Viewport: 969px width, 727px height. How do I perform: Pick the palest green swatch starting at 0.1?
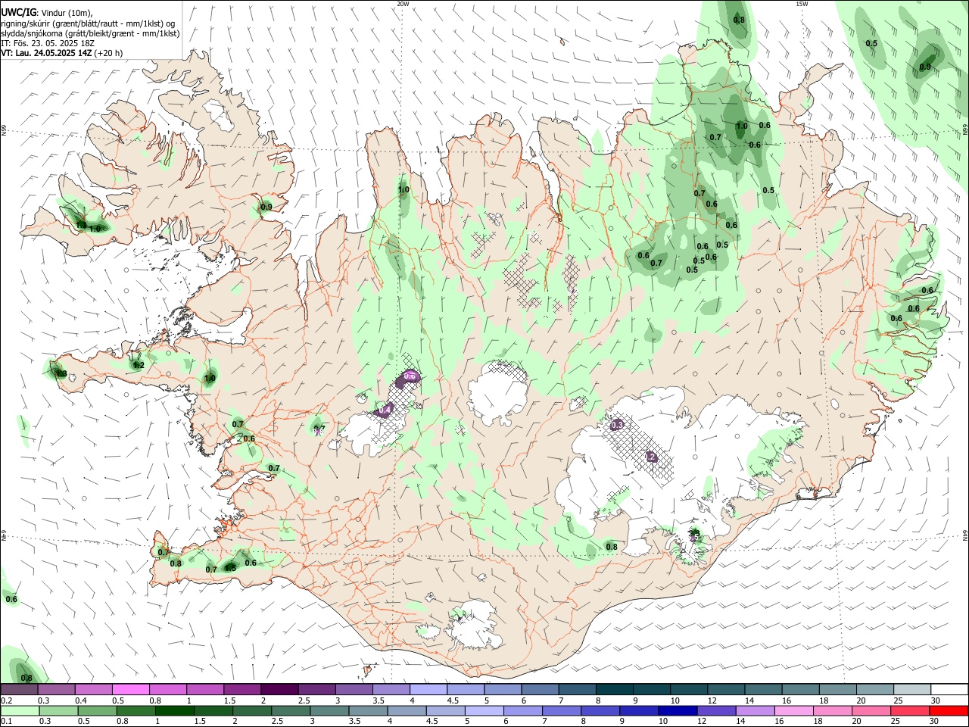click(20, 710)
